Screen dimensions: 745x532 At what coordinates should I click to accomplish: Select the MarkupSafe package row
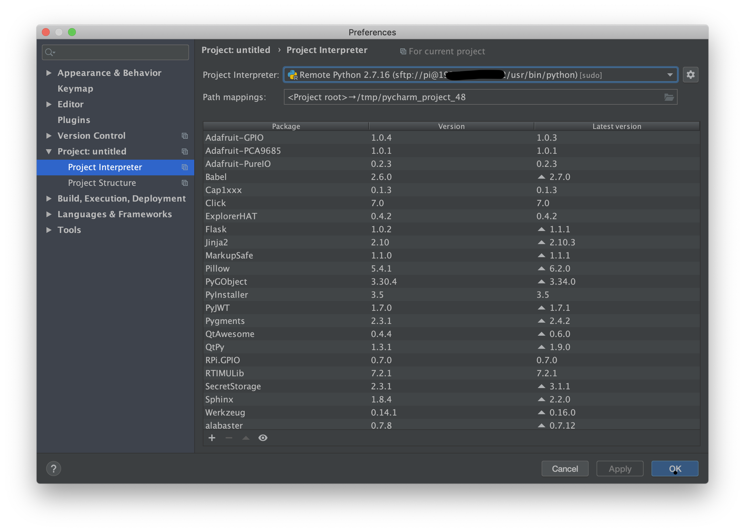(451, 256)
